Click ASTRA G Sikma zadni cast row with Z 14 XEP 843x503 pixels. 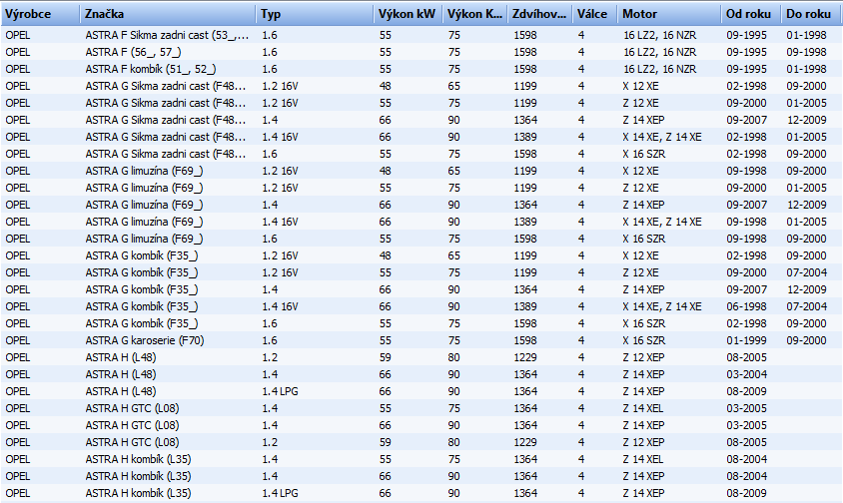[421, 120]
